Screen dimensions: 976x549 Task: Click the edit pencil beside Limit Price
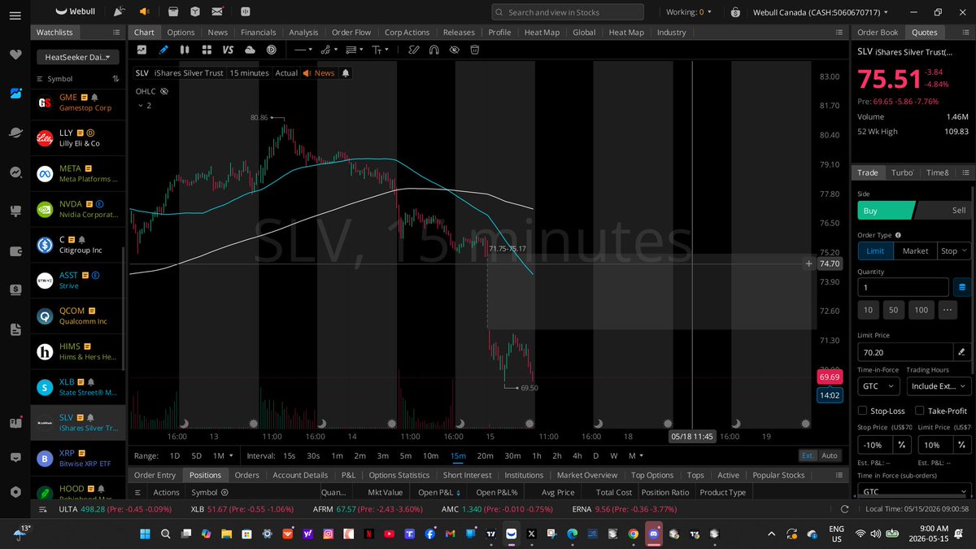coord(962,352)
